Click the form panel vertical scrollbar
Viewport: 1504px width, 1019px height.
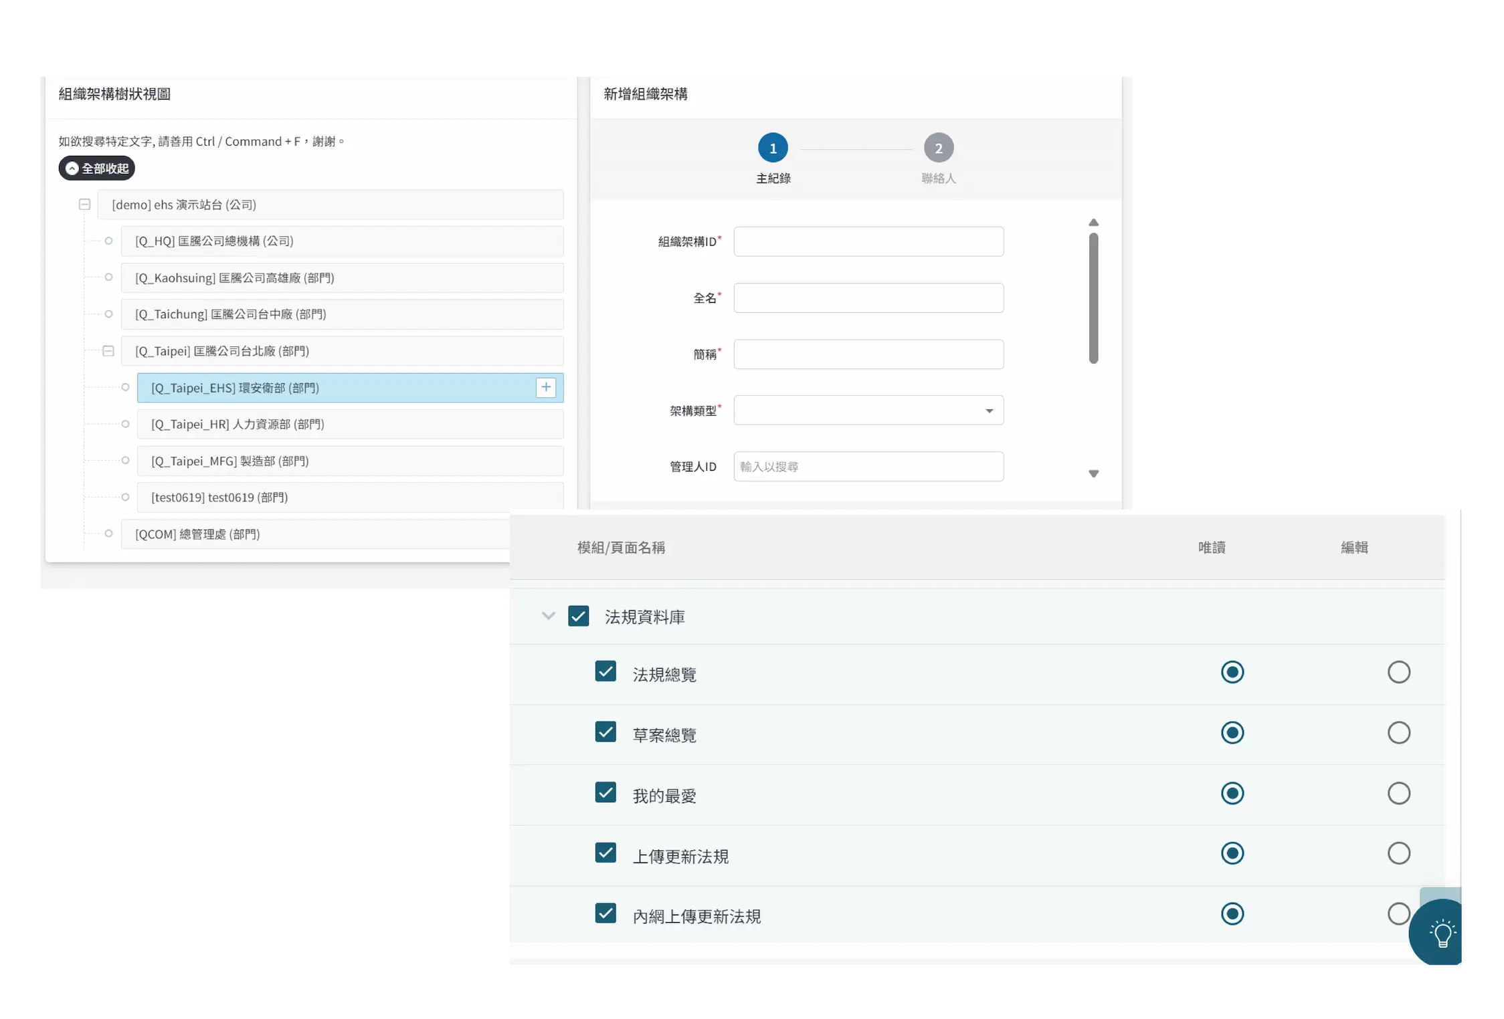[x=1093, y=298]
